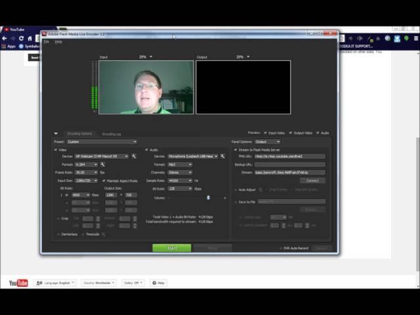Enable the Crop checkbox

58,219
